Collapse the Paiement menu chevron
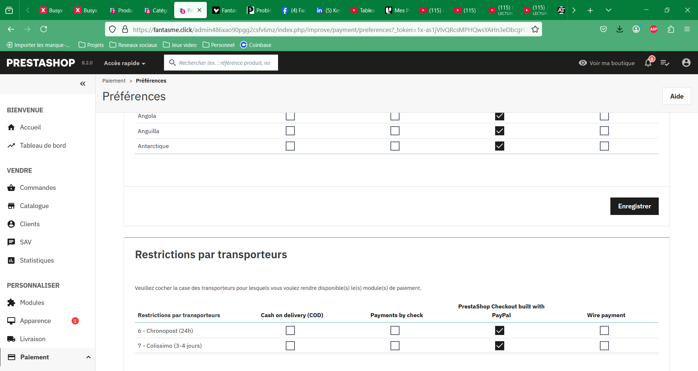Screen dimensions: 698x371 [x=88, y=357]
